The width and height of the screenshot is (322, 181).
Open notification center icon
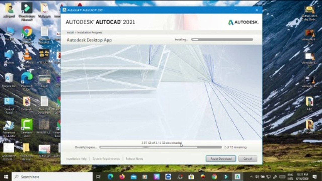pos(314,176)
